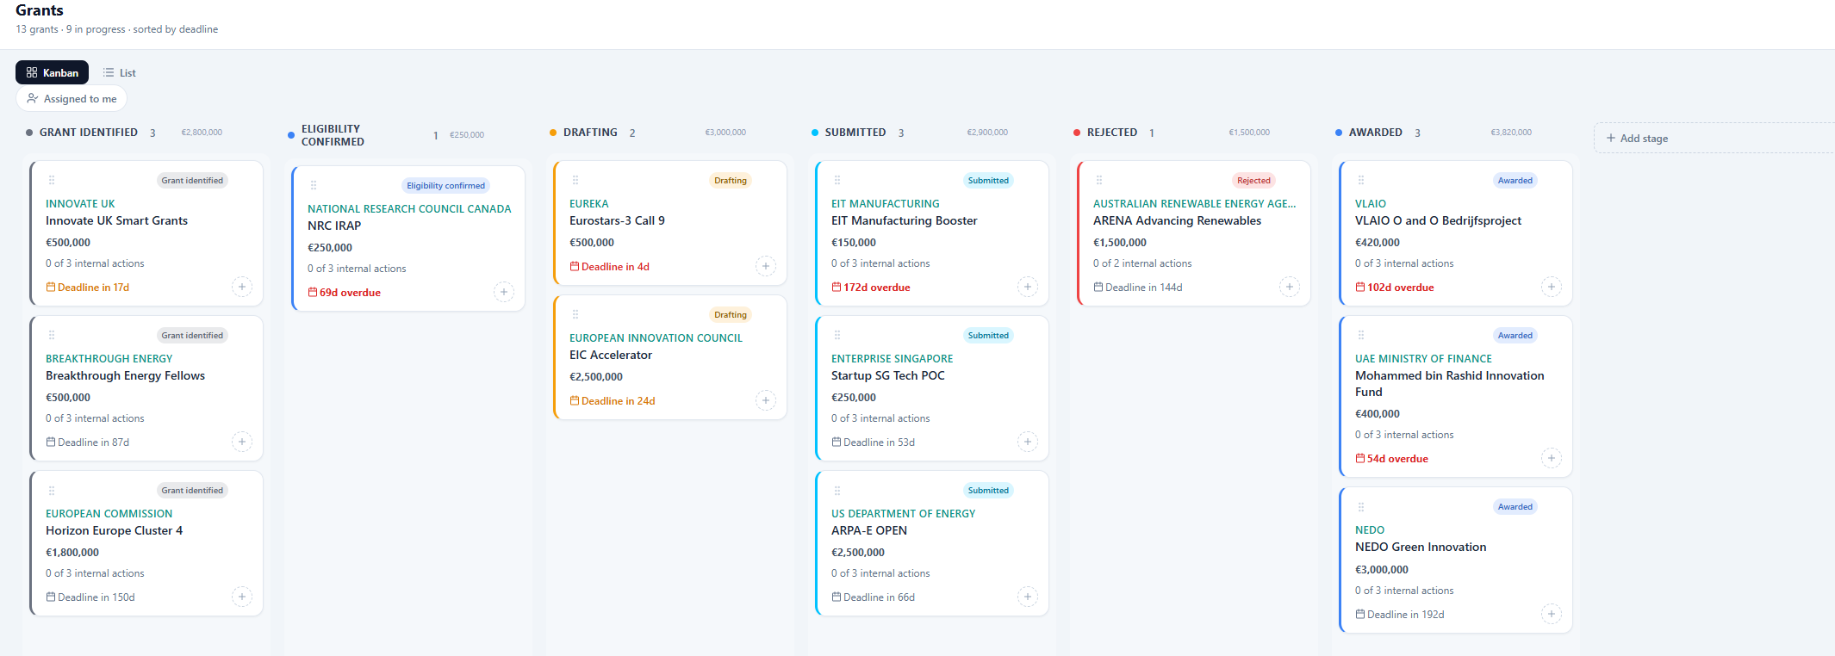Click plus icon on Innovate UK Smart Grants card
The image size is (1835, 656).
coord(242,287)
